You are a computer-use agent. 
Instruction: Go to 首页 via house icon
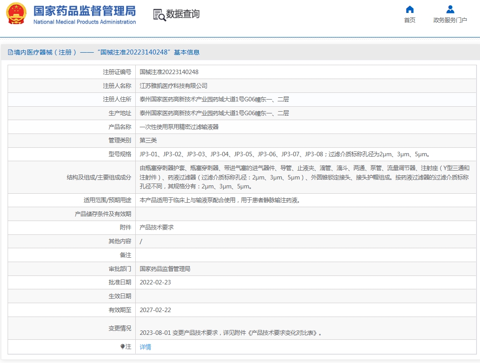coord(409,9)
